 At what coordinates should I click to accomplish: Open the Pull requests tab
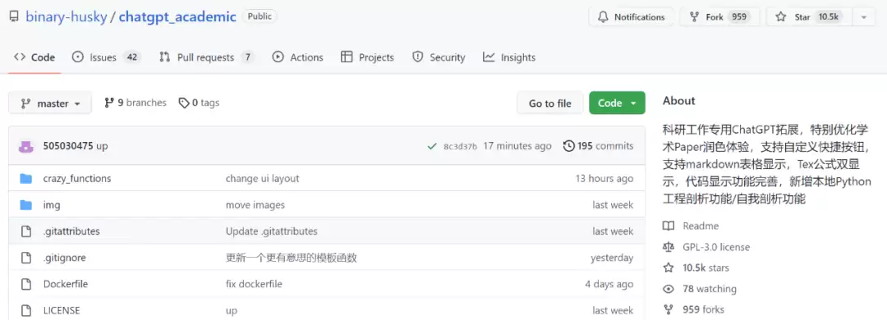click(x=206, y=57)
